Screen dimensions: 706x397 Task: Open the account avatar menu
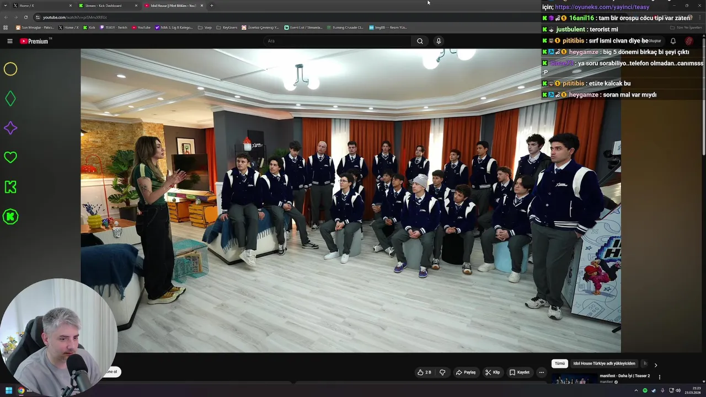689,41
